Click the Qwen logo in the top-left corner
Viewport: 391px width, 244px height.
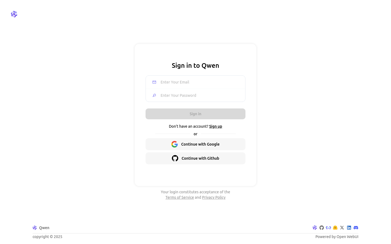pos(14,14)
